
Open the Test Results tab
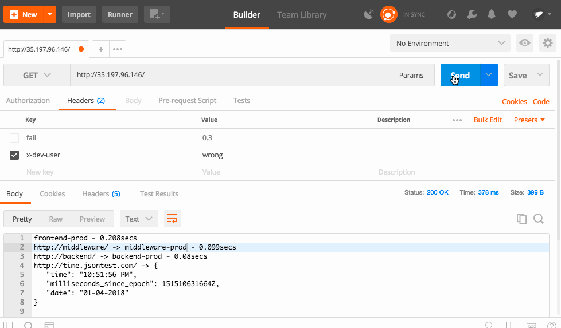pyautogui.click(x=159, y=194)
